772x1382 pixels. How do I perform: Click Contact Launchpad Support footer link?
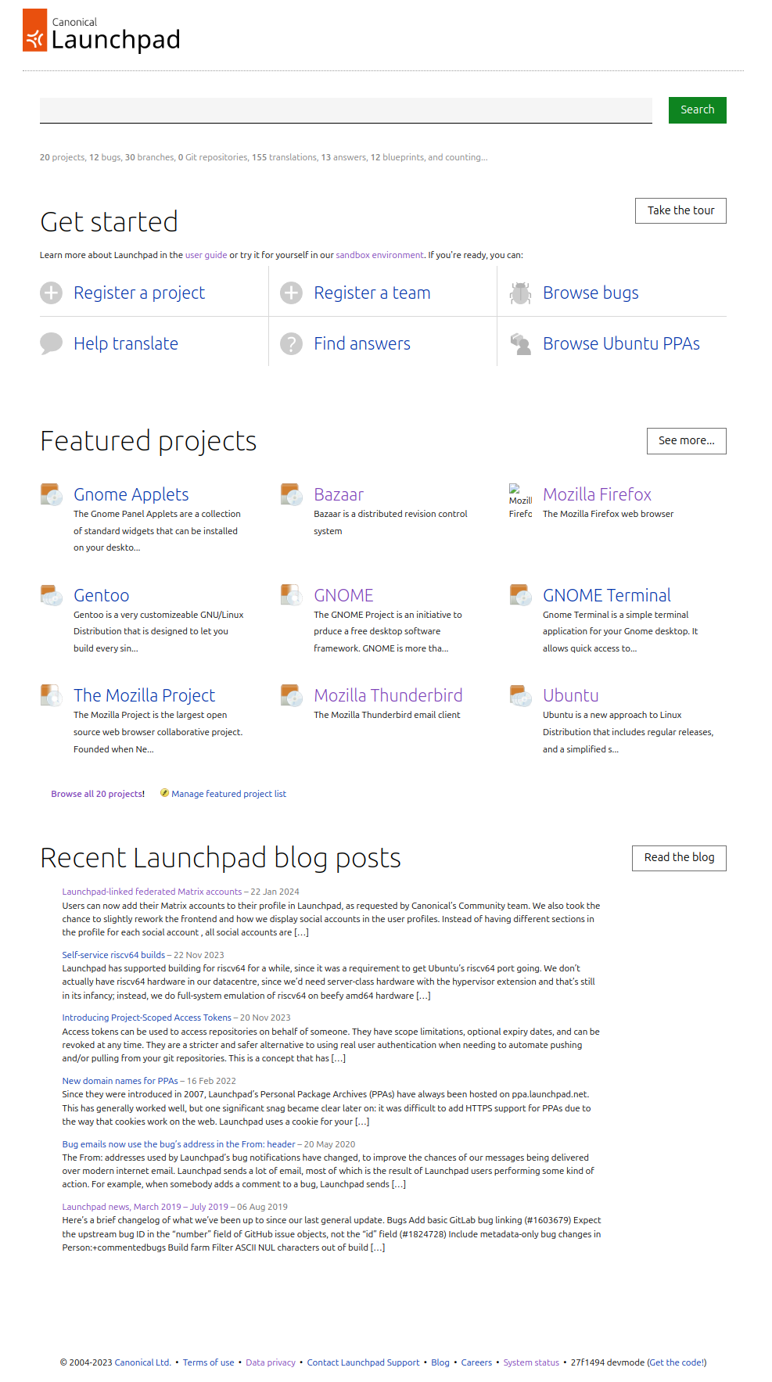click(x=363, y=1362)
